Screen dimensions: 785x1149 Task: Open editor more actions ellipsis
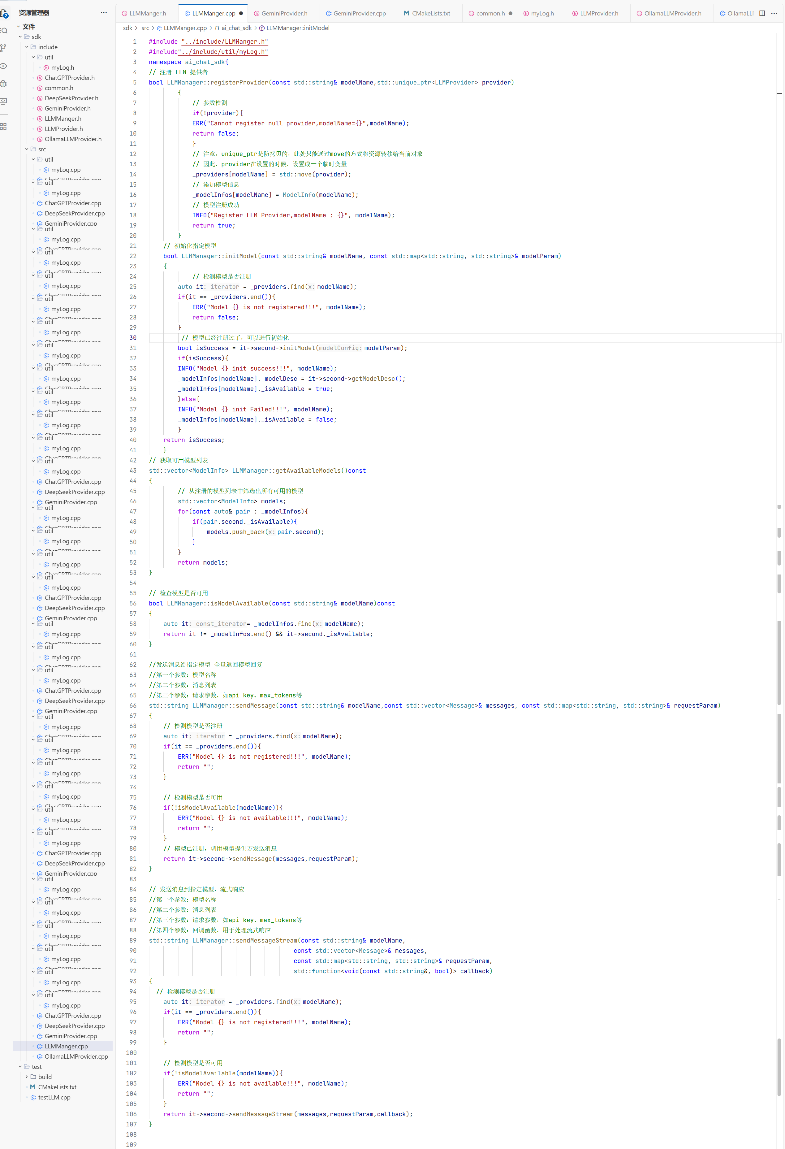[774, 13]
